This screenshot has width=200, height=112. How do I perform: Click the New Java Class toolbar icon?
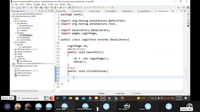pos(55,7)
